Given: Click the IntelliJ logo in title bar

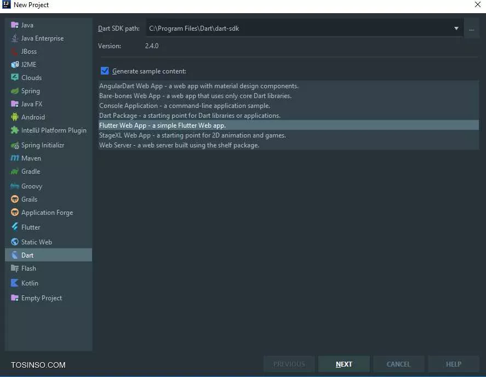Looking at the screenshot, I should coord(6,4).
